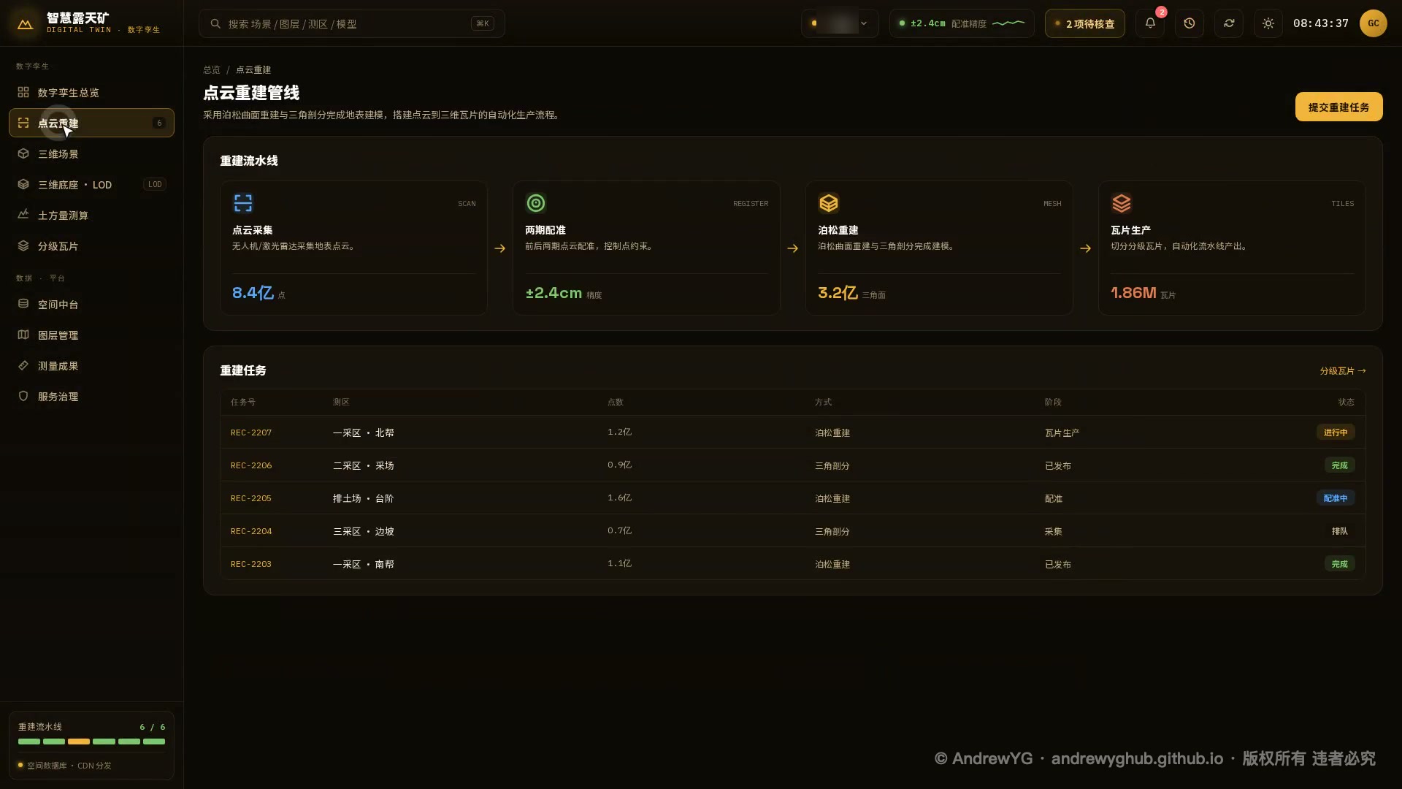The width and height of the screenshot is (1402, 789).
Task: Click the 状态 column header
Action: point(1347,403)
